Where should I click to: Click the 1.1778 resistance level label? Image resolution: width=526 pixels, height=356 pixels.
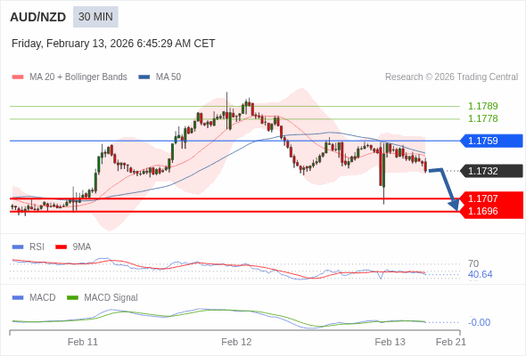pyautogui.click(x=482, y=118)
